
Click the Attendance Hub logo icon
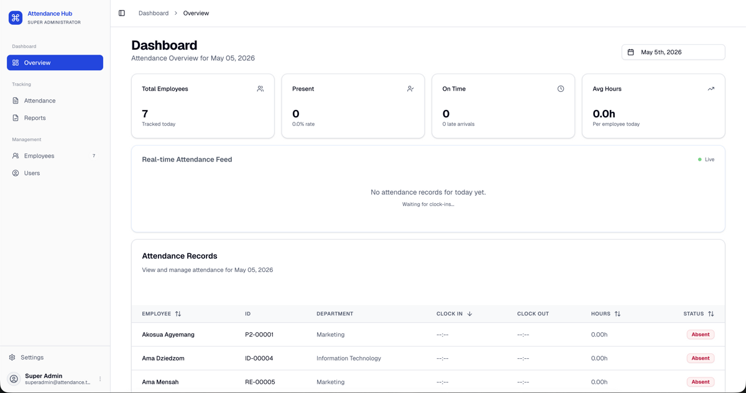16,17
